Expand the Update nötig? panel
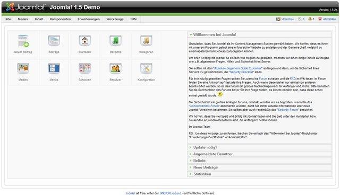Screen dimensions: 340x196 coord(259,147)
